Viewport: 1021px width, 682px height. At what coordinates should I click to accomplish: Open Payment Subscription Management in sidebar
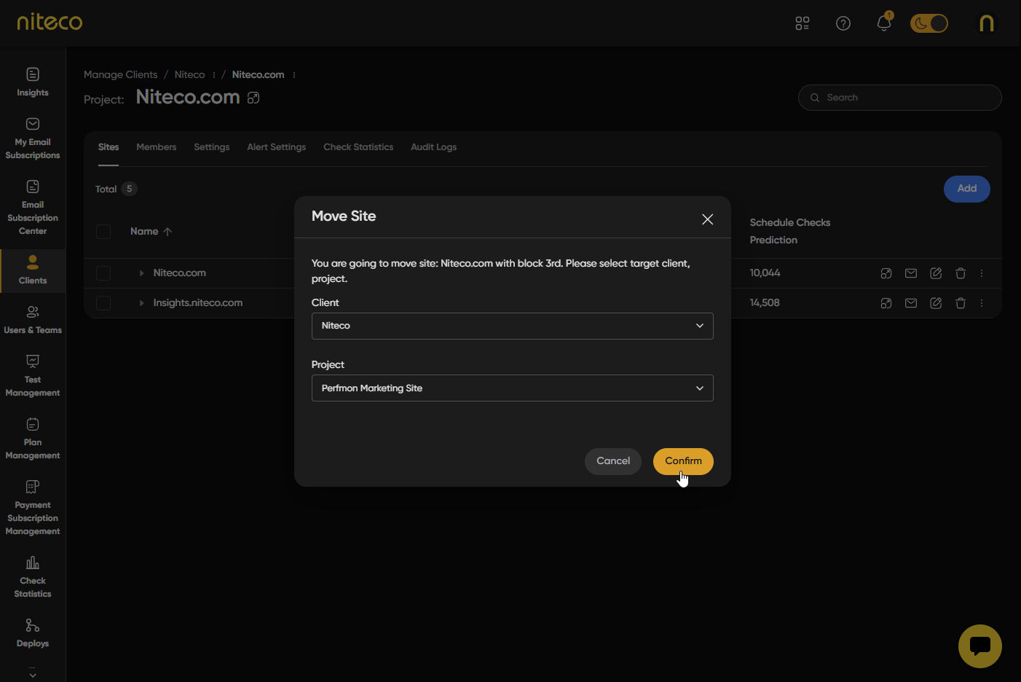tap(33, 508)
